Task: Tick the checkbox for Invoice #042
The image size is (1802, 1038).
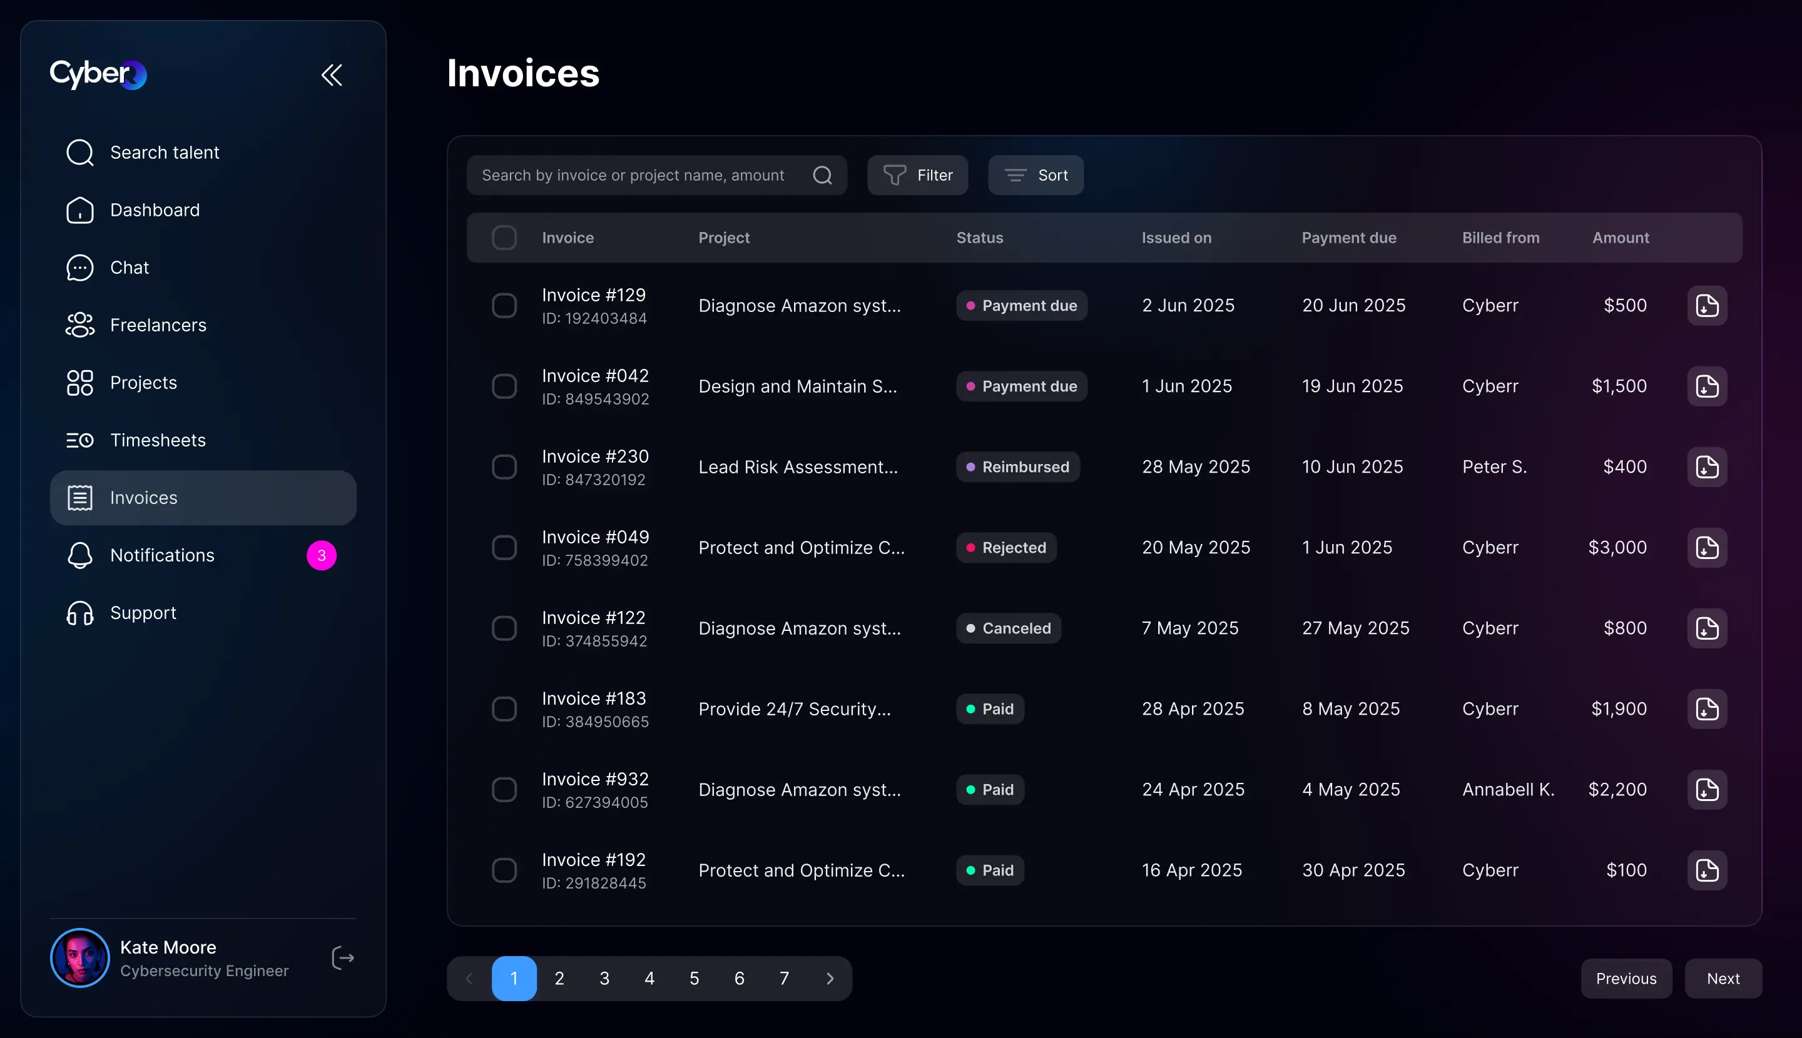Action: click(504, 386)
